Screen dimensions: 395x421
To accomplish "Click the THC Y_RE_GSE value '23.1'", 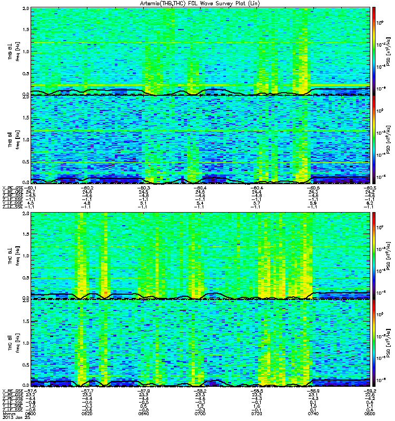I will [x=313, y=395].
